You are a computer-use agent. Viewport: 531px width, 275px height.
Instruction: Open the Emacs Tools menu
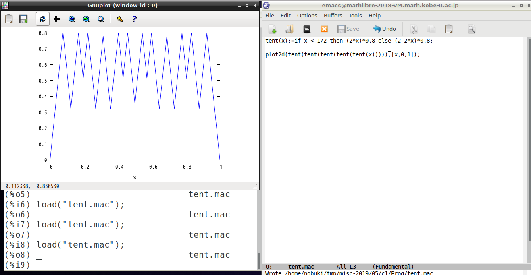[355, 15]
